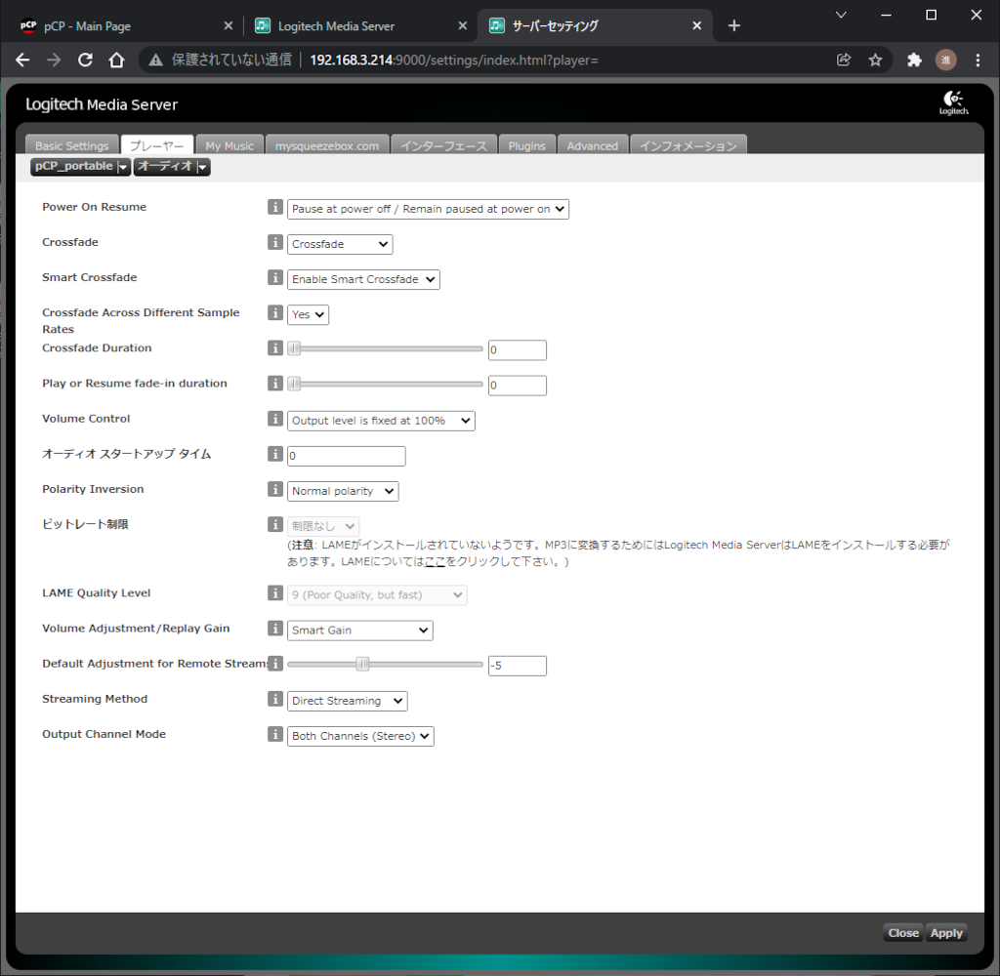This screenshot has height=976, width=1000.
Task: Open the Yes dropdown for sample rates
Action: [308, 314]
